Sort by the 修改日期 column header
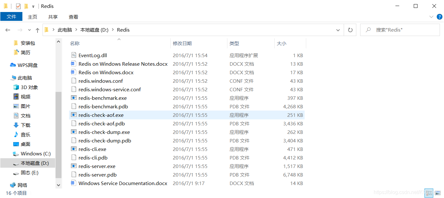 [x=182, y=43]
